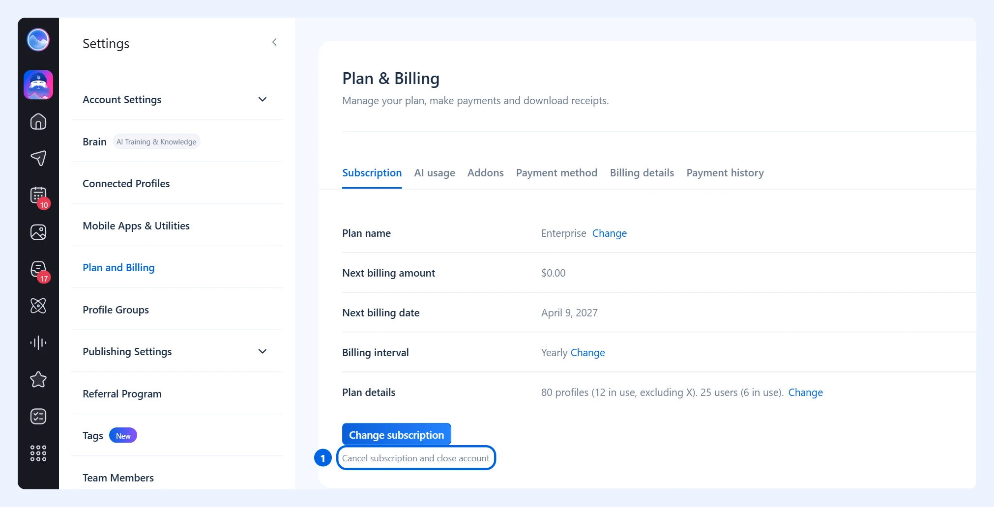Switch to the AI usage tab
Viewport: 994px width, 507px height.
pos(435,173)
